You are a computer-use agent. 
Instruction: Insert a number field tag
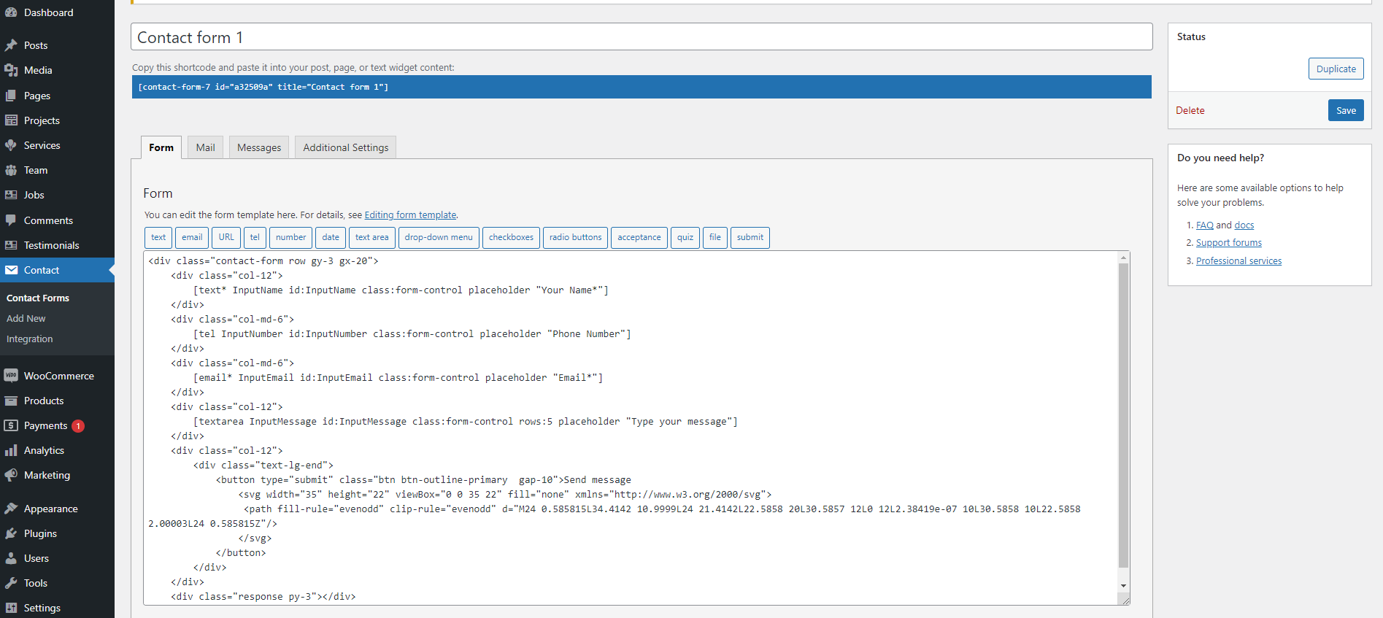[290, 238]
